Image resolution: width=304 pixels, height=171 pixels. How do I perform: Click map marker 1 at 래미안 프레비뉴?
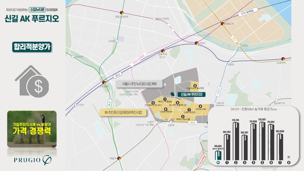[165, 99]
